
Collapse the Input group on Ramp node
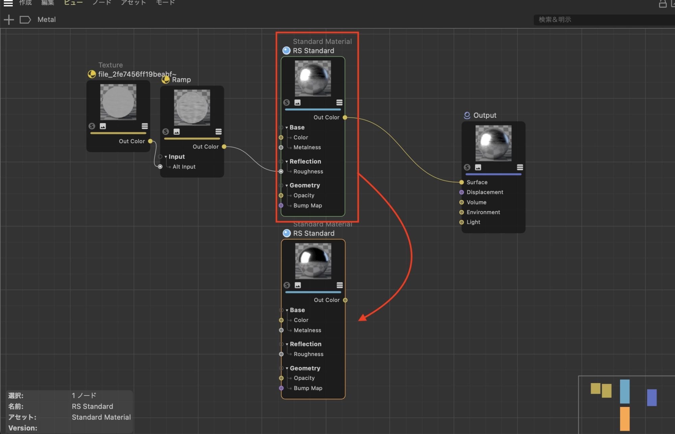(x=166, y=157)
